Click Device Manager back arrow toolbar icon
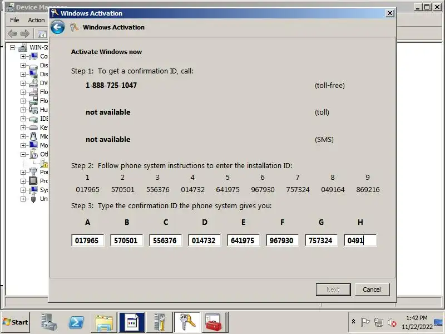The width and height of the screenshot is (445, 334). pyautogui.click(x=12, y=33)
